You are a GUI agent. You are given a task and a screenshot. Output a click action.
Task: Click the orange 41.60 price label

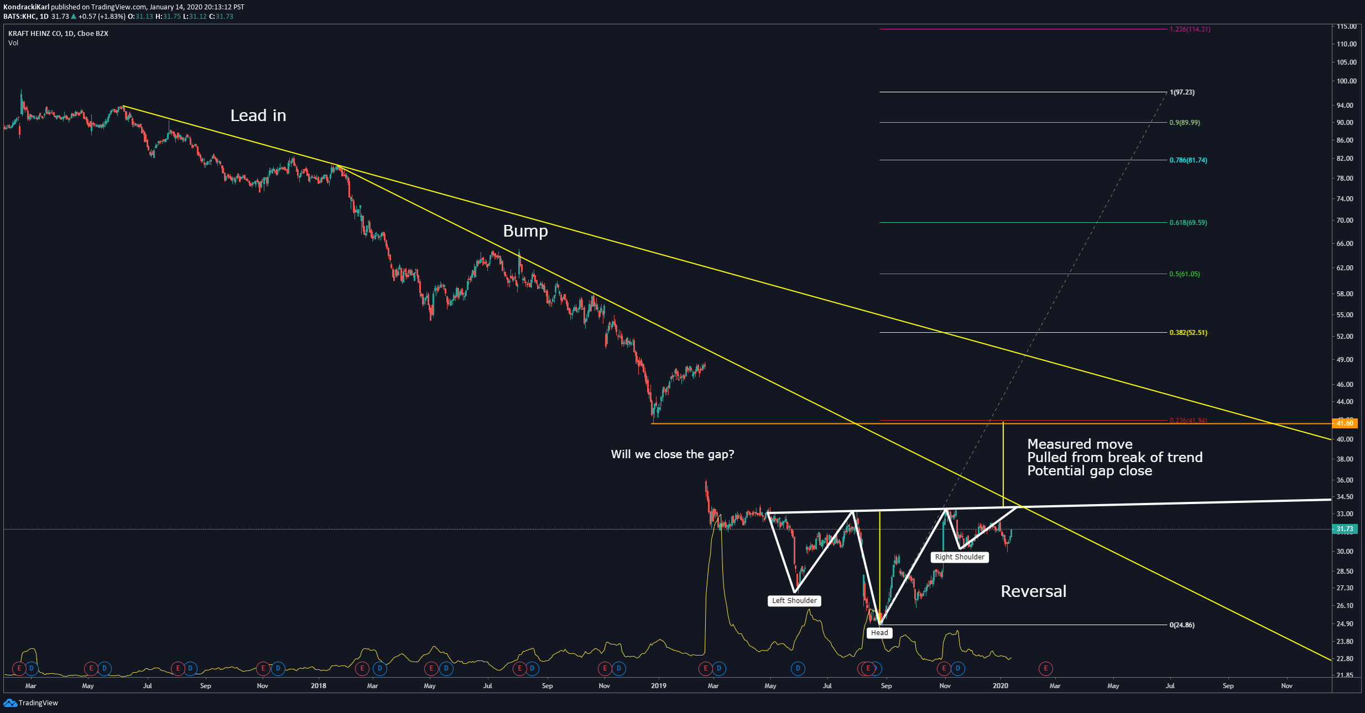(x=1345, y=423)
